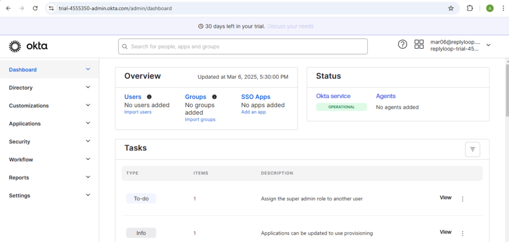Viewport: 509px width, 242px height.
Task: Click the info icon next to Users
Action: (x=149, y=97)
